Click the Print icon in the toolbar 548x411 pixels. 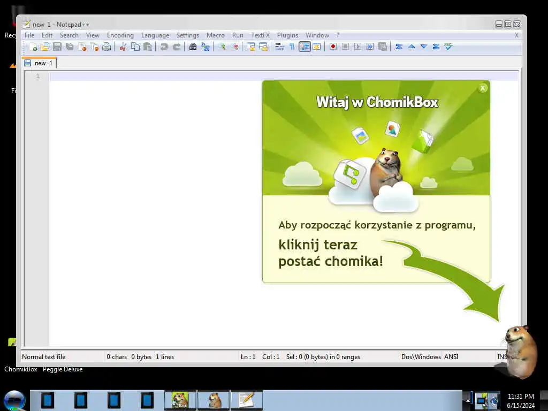[x=106, y=47]
